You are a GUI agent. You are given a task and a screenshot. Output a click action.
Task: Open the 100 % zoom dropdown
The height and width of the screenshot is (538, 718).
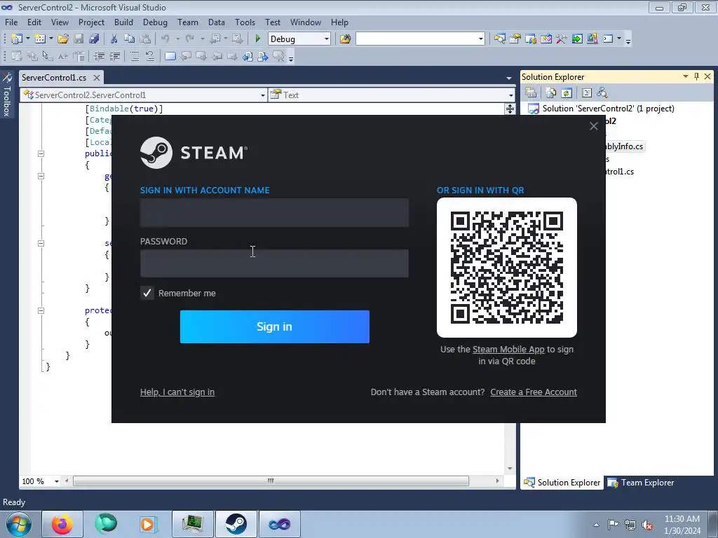coord(57,481)
